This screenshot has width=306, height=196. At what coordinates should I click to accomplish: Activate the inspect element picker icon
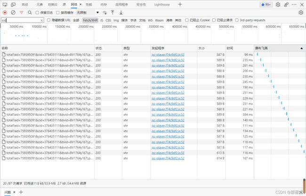pyautogui.click(x=5, y=5)
